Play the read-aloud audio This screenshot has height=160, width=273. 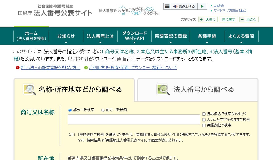(x=202, y=6)
